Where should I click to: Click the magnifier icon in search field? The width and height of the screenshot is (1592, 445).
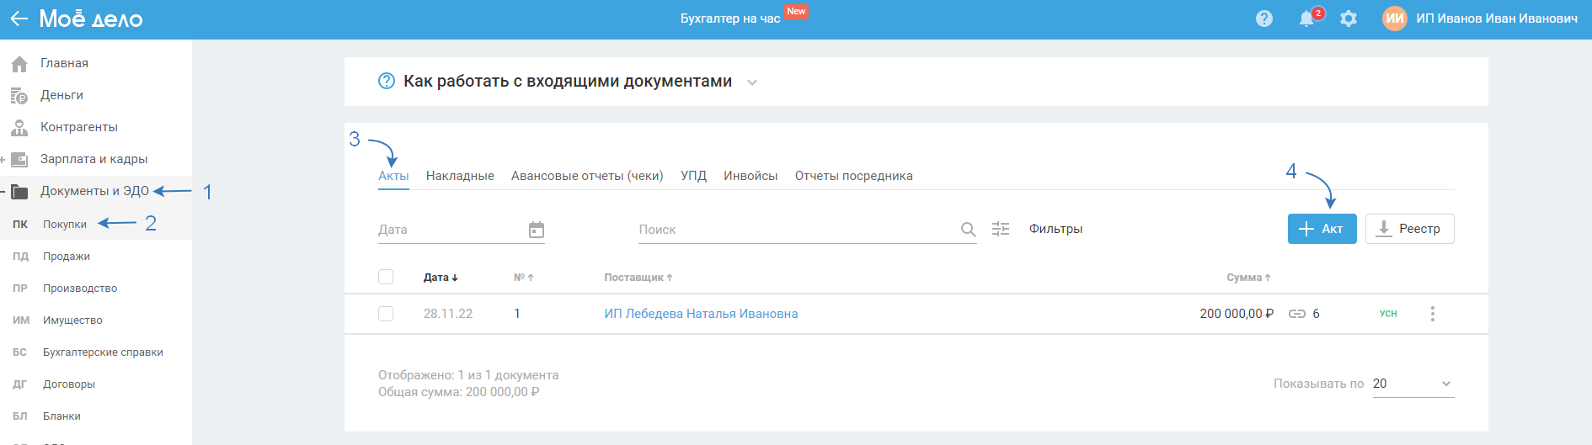pos(968,230)
